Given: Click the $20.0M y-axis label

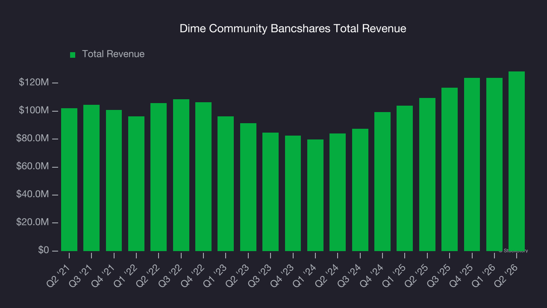Looking at the screenshot, I should click(x=32, y=222).
